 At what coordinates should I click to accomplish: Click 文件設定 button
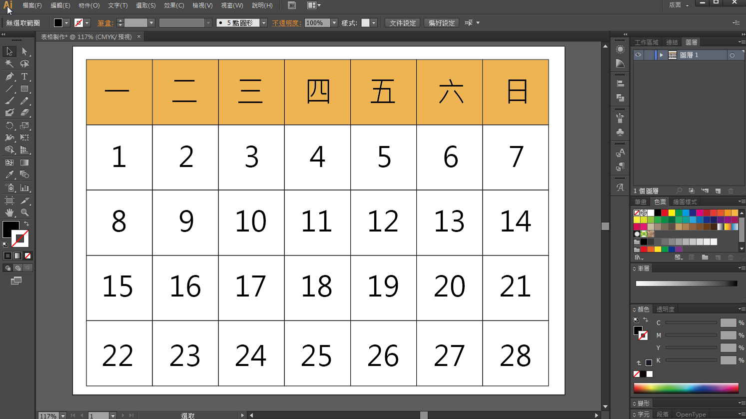tap(403, 23)
